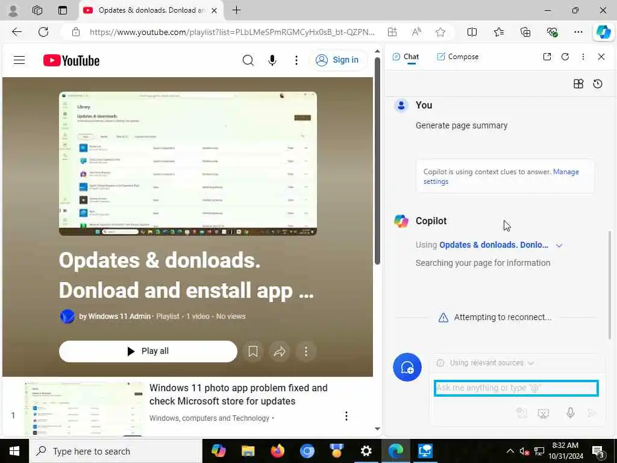Open Collections panel
Viewport: 617px width, 463px height.
(x=525, y=32)
